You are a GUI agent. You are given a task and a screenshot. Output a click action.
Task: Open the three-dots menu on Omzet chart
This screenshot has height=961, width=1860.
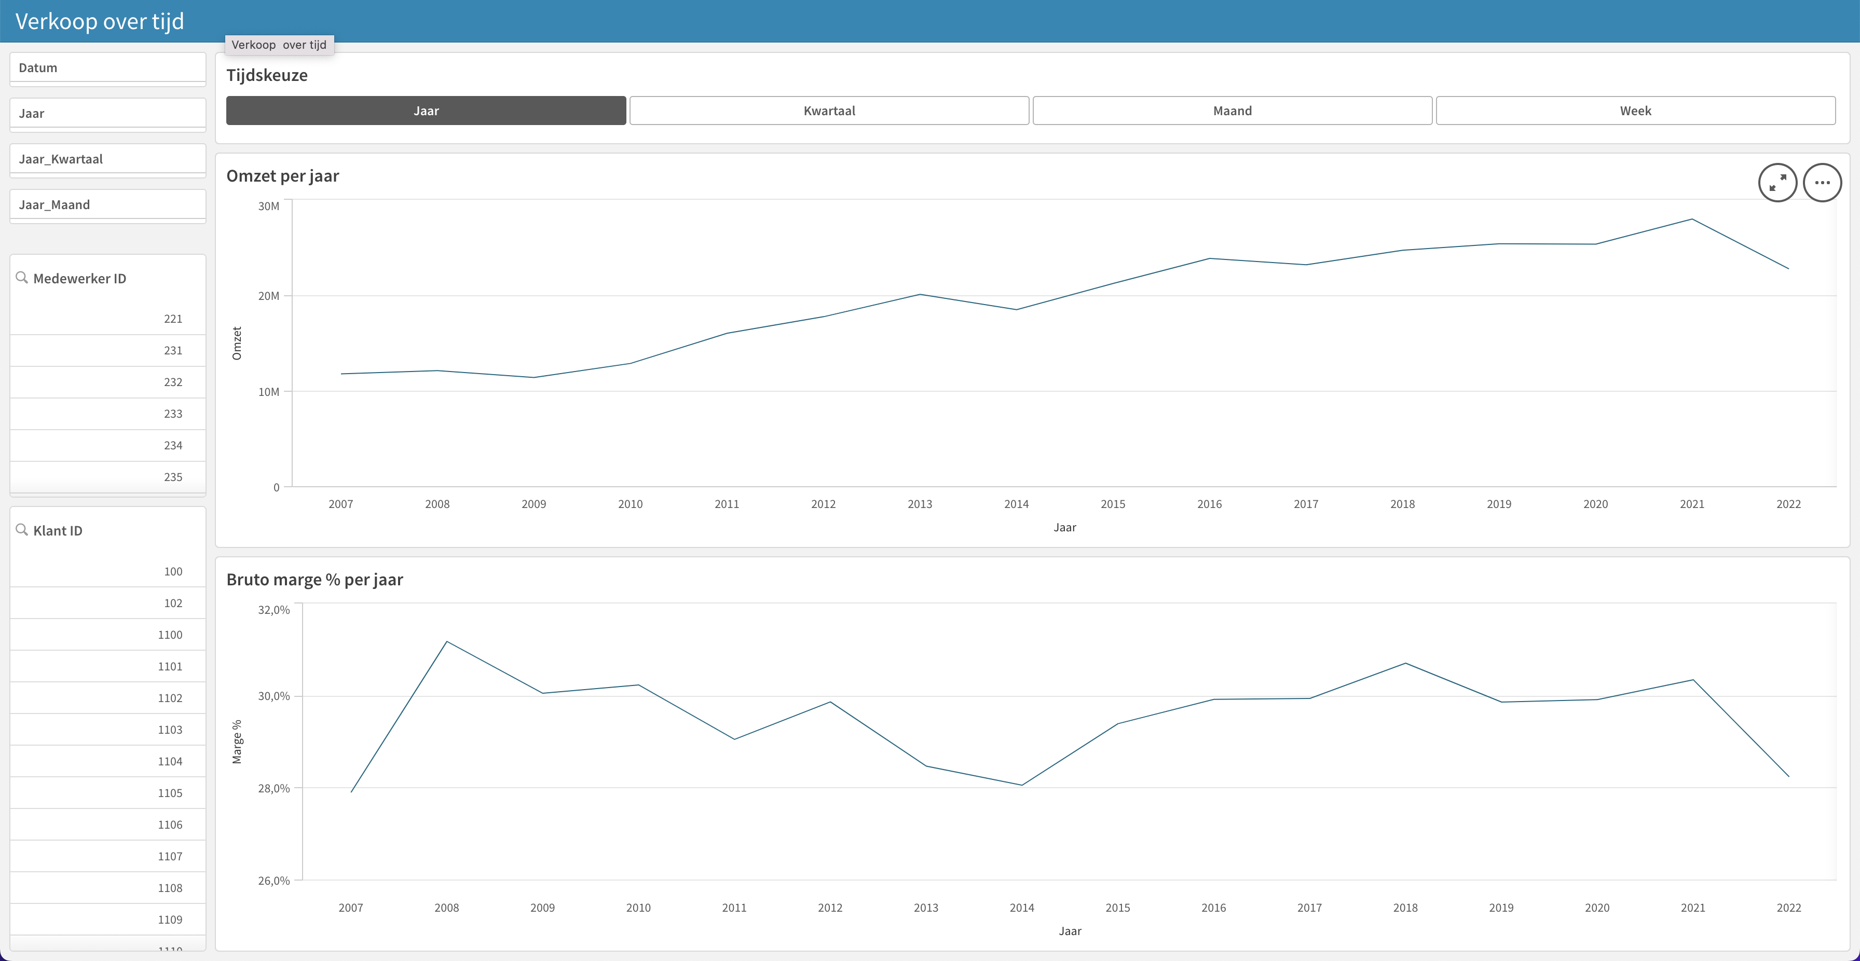click(x=1822, y=183)
